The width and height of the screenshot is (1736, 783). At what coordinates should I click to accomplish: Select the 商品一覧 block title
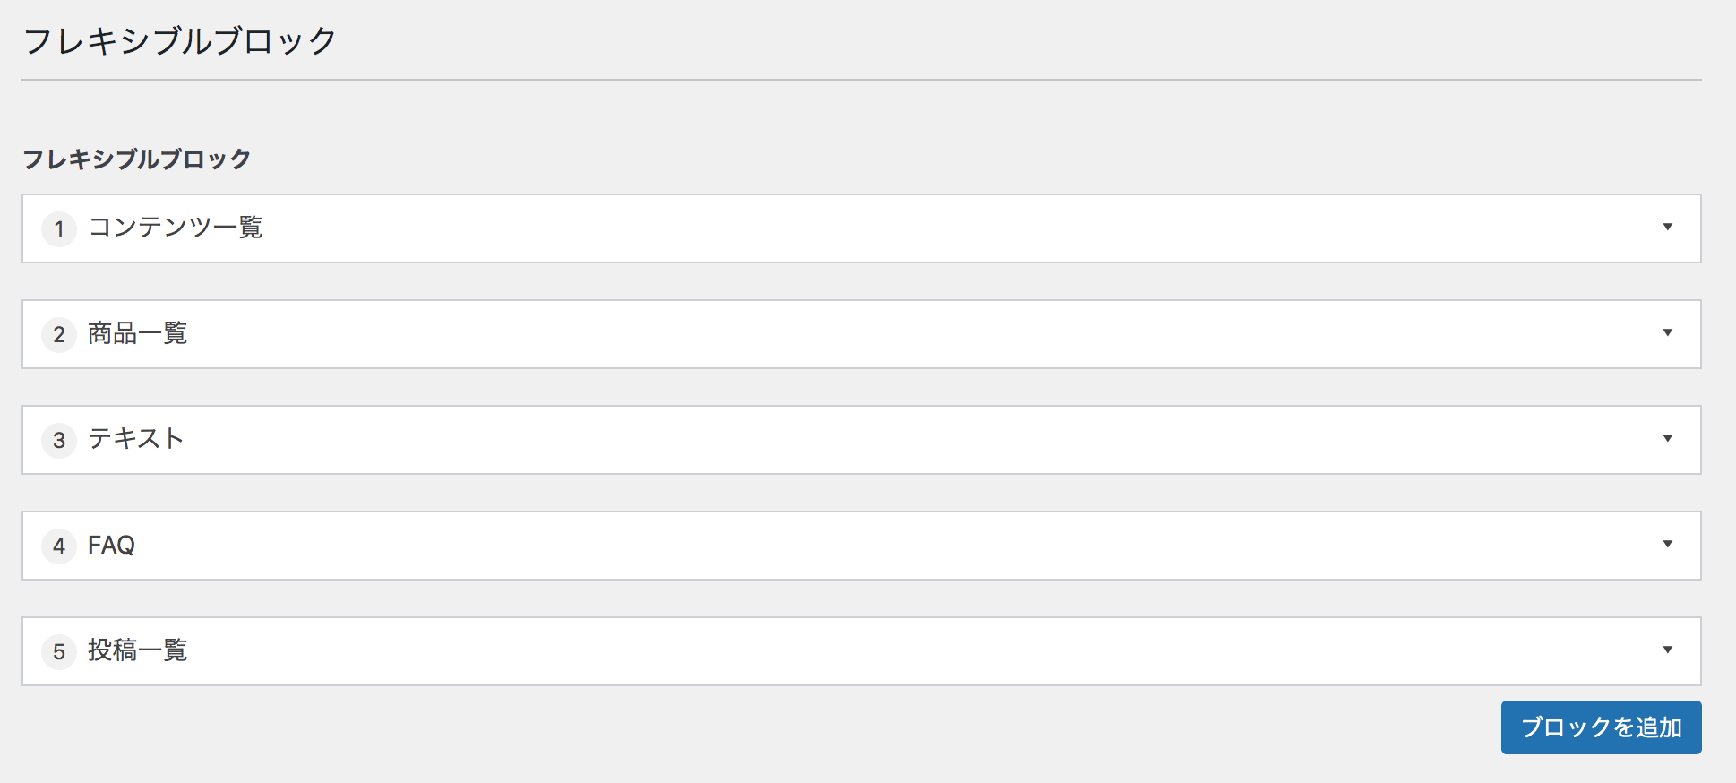138,333
